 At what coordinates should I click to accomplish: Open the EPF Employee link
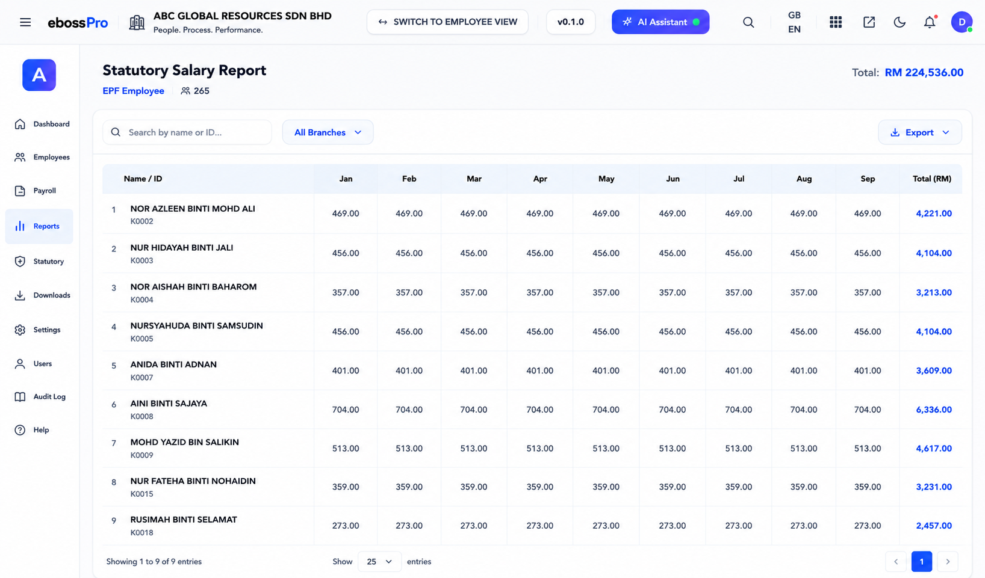tap(133, 91)
